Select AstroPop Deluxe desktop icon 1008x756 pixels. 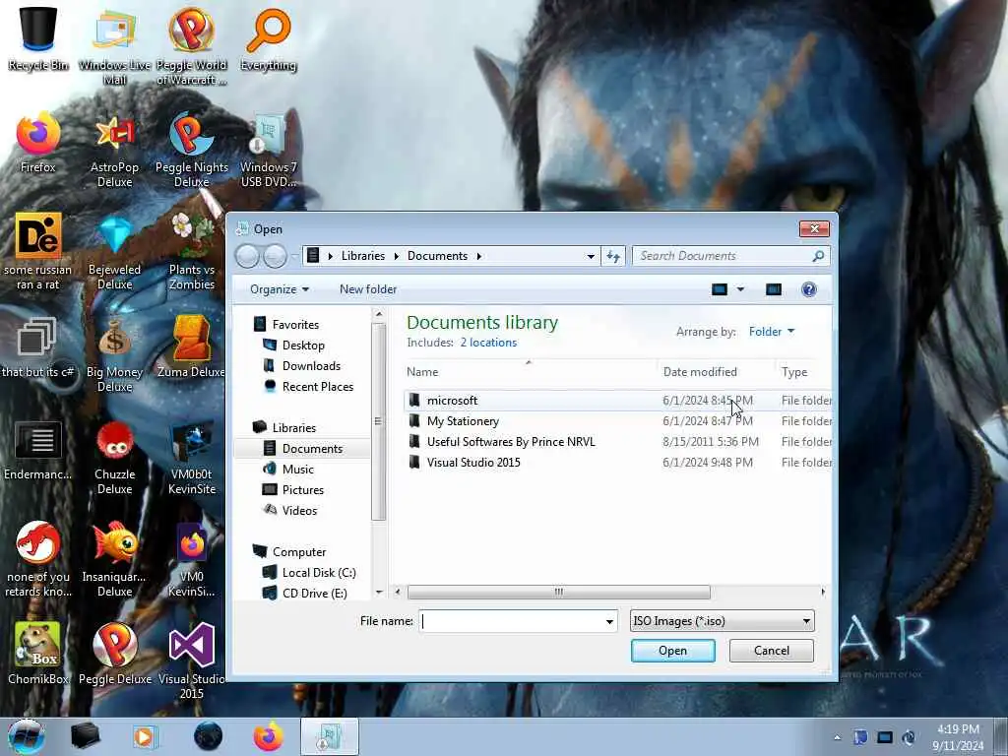click(114, 150)
